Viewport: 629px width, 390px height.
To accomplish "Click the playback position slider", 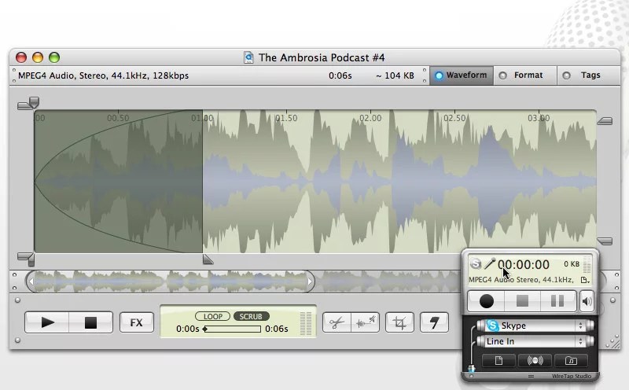I will tap(232, 329).
